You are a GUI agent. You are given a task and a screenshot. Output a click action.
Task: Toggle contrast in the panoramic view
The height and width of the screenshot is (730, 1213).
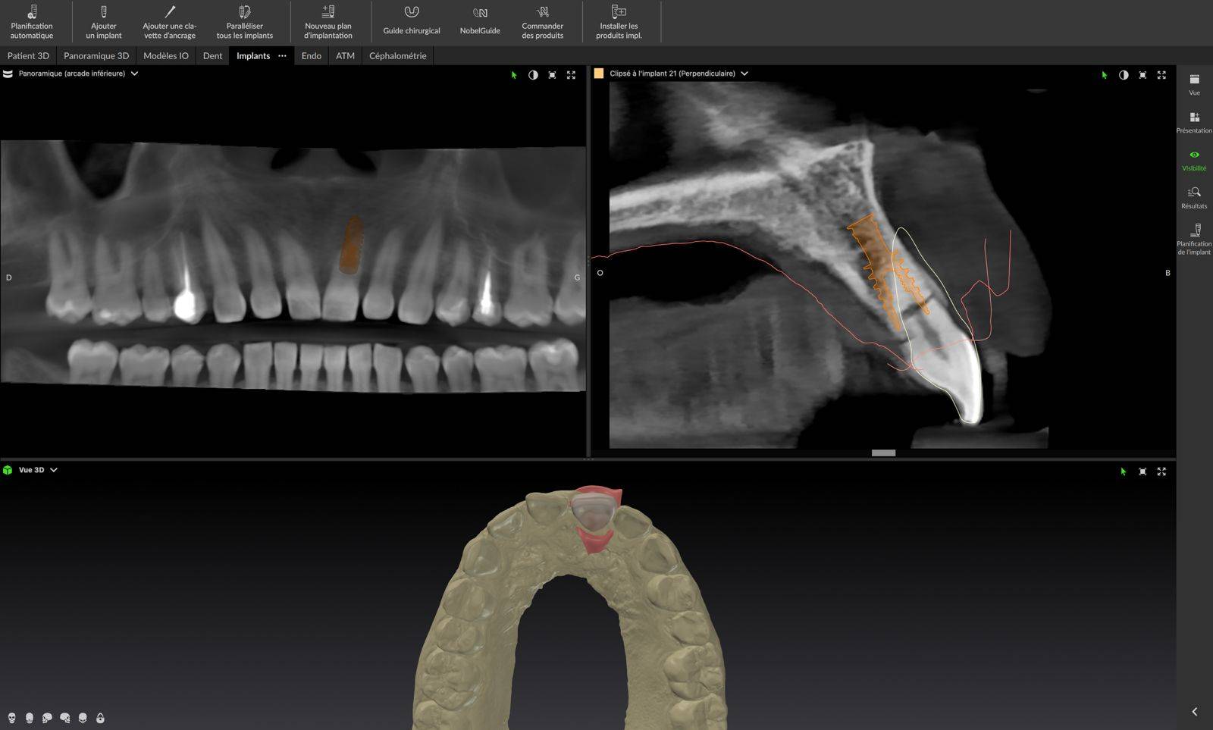pyautogui.click(x=533, y=75)
